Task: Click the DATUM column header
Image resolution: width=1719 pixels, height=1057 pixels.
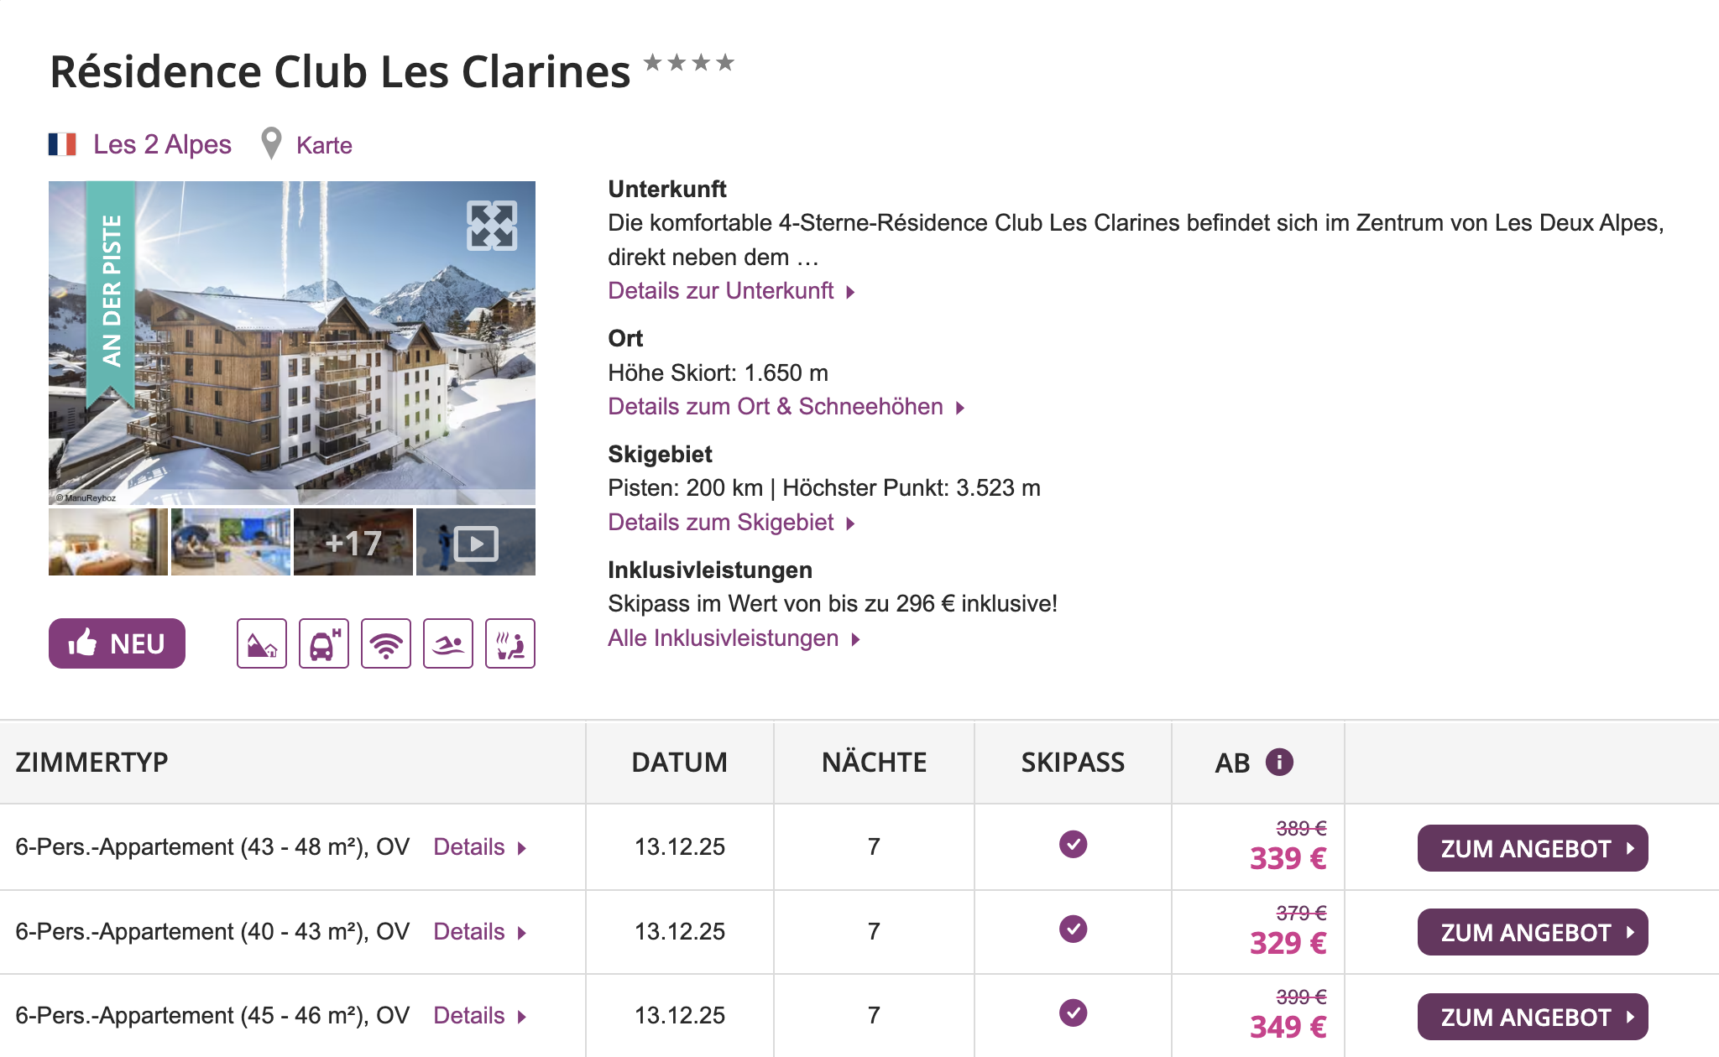Action: 679,763
